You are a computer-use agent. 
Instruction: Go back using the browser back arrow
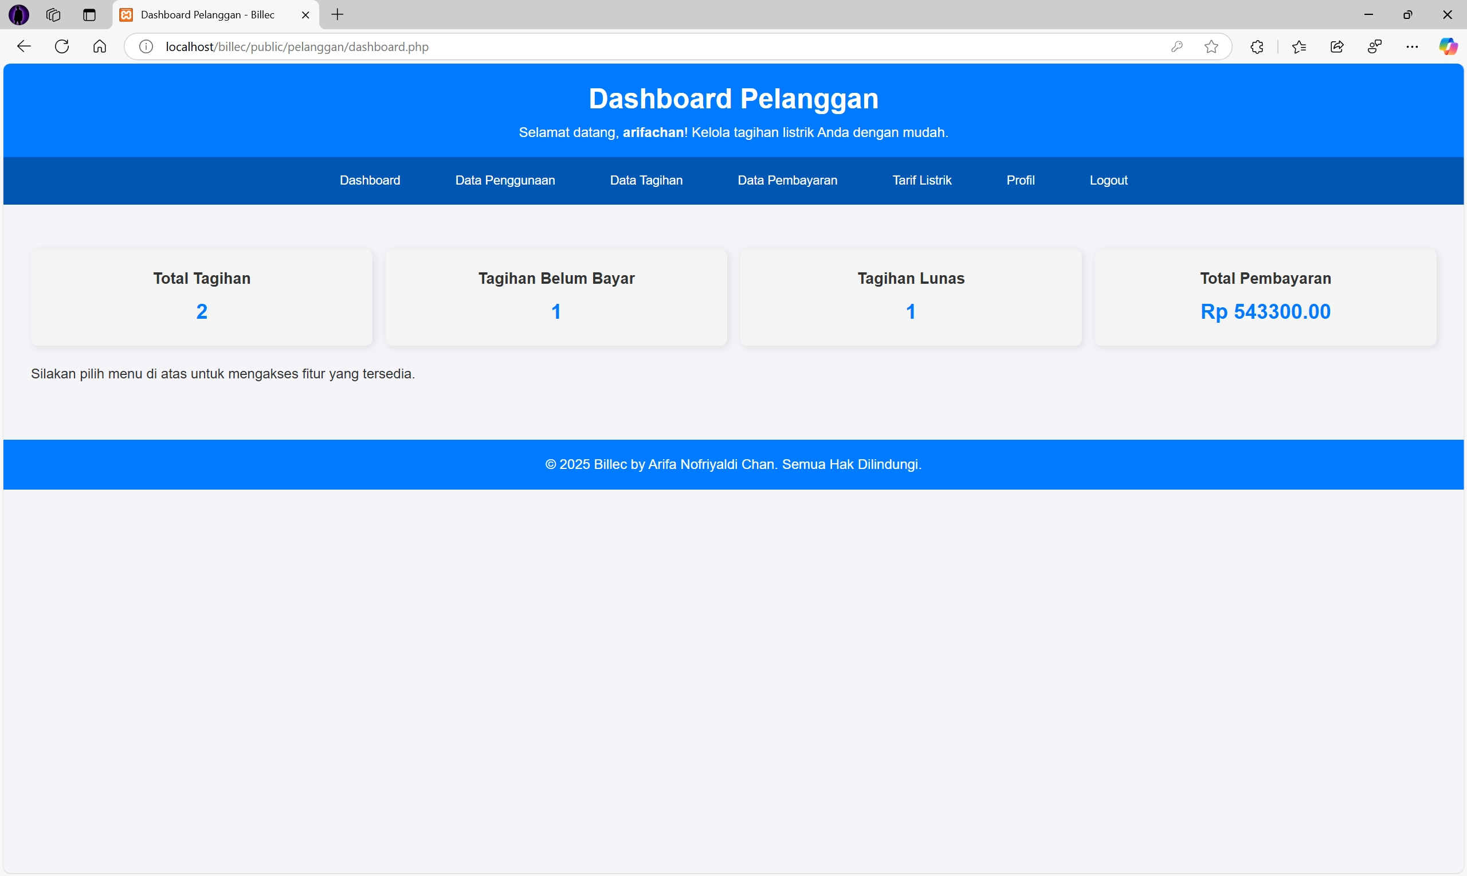23,46
